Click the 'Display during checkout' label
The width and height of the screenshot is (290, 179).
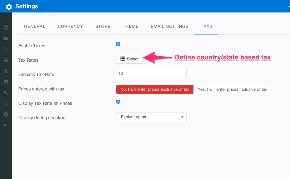tap(42, 118)
